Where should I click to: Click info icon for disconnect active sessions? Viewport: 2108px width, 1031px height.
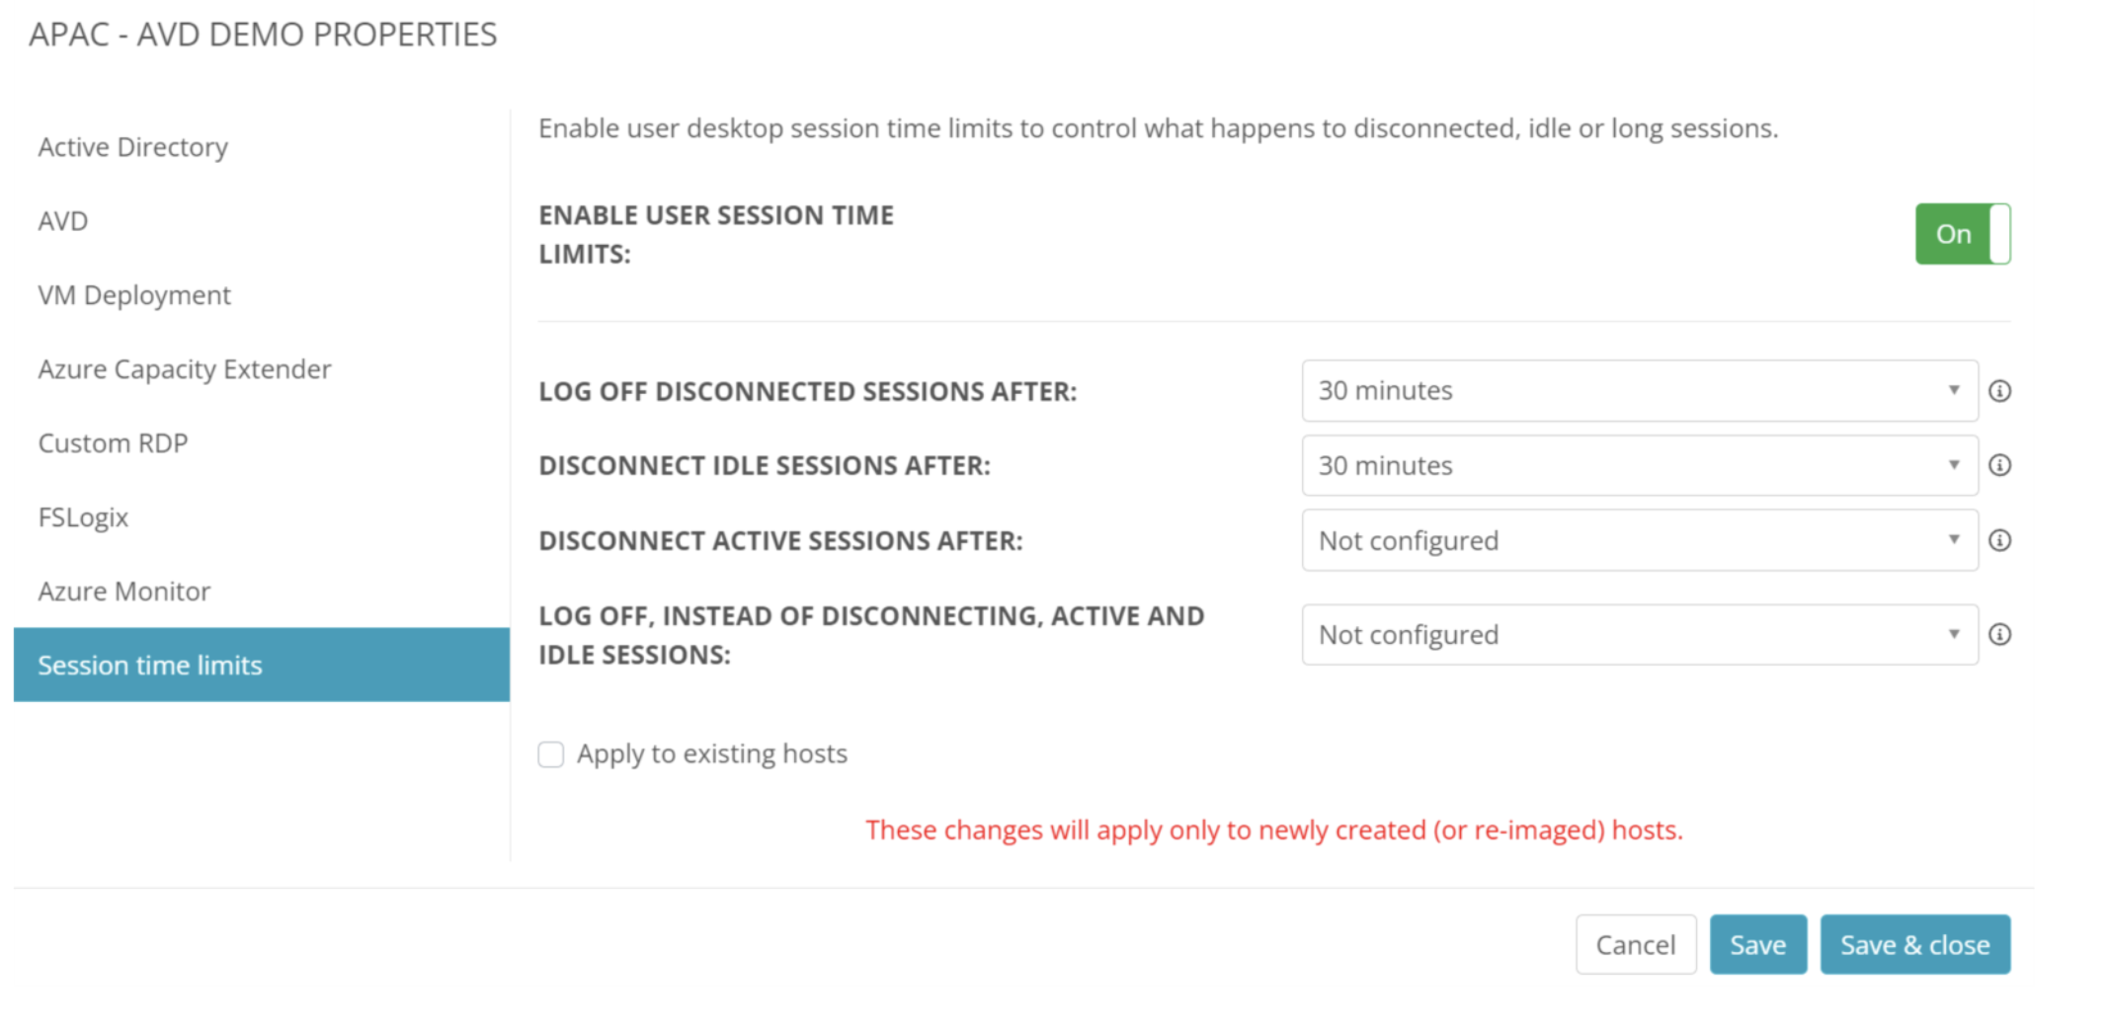coord(1999,540)
